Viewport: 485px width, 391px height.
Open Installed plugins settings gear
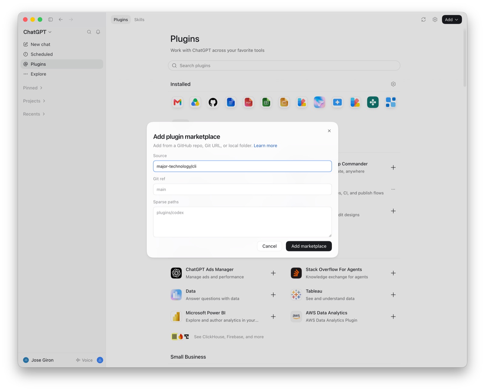[393, 84]
